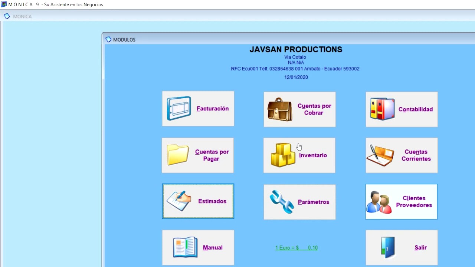Open the Clientes Proveedores people icon
The width and height of the screenshot is (475, 267).
[x=379, y=202]
